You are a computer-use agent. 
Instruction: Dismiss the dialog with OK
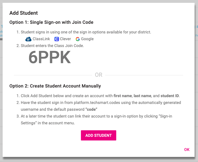tap(187, 150)
